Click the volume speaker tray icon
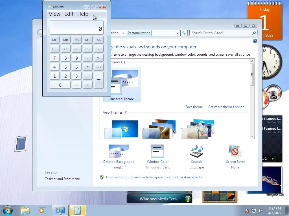289x216 pixels. (x=260, y=211)
